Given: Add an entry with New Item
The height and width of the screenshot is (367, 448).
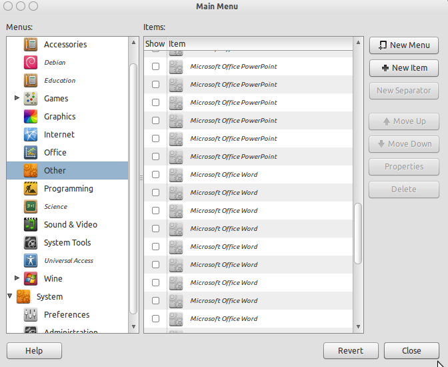Looking at the screenshot, I should [x=404, y=68].
